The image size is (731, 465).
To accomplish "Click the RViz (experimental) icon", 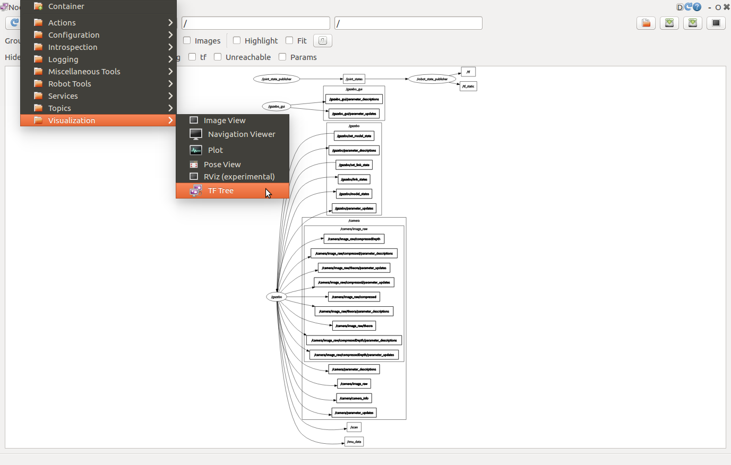I will [x=194, y=177].
